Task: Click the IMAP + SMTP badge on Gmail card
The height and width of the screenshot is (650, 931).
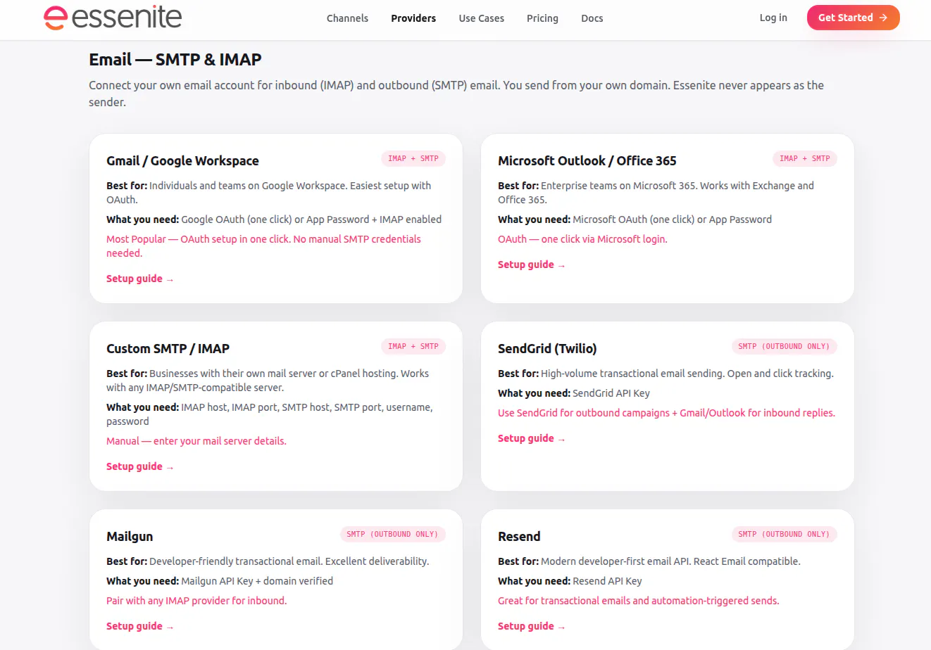Action: (413, 159)
